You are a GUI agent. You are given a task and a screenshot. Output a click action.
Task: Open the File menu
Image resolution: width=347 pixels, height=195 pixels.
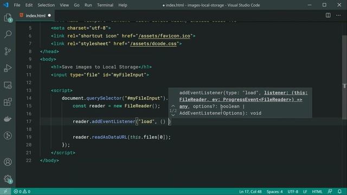[17, 5]
